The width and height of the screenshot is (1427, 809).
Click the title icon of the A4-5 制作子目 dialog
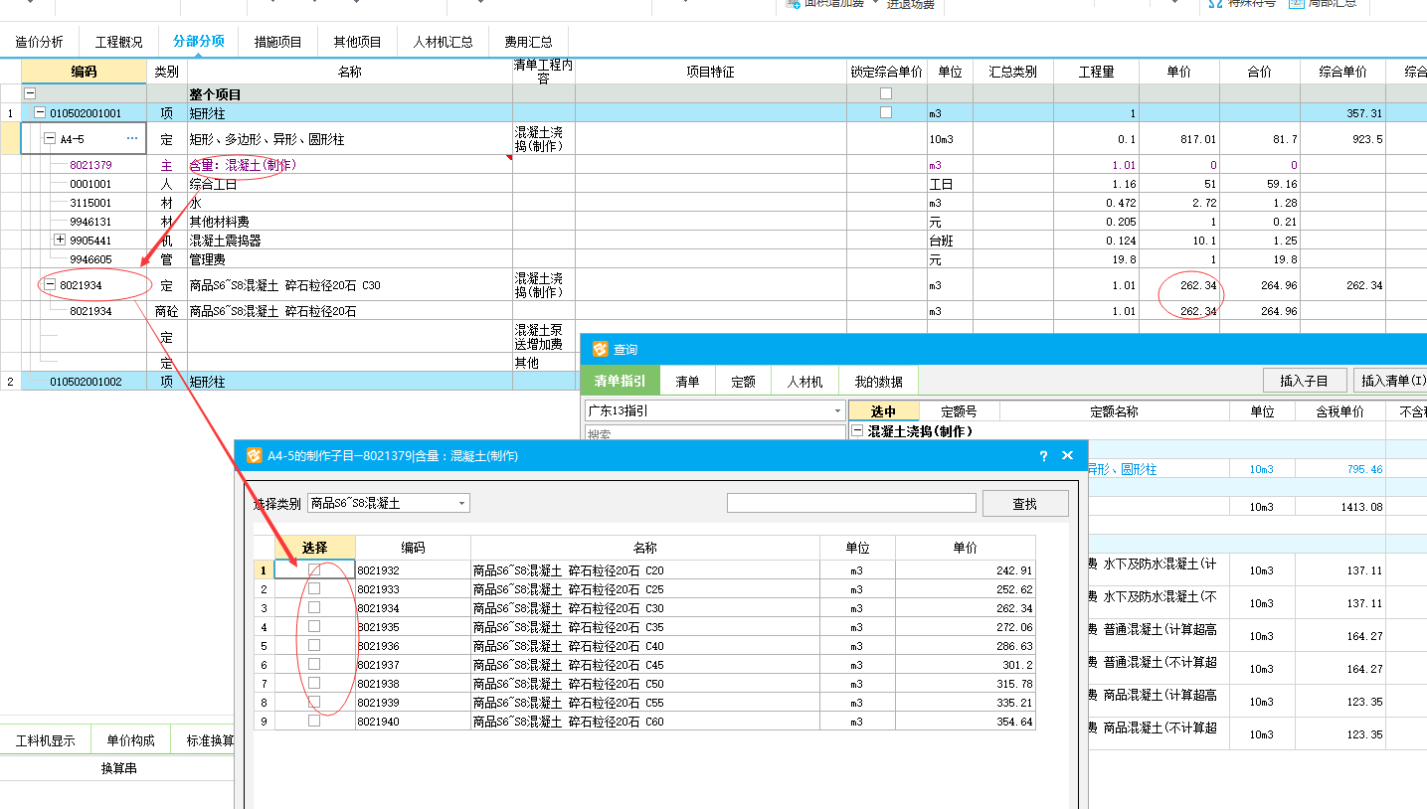[255, 456]
